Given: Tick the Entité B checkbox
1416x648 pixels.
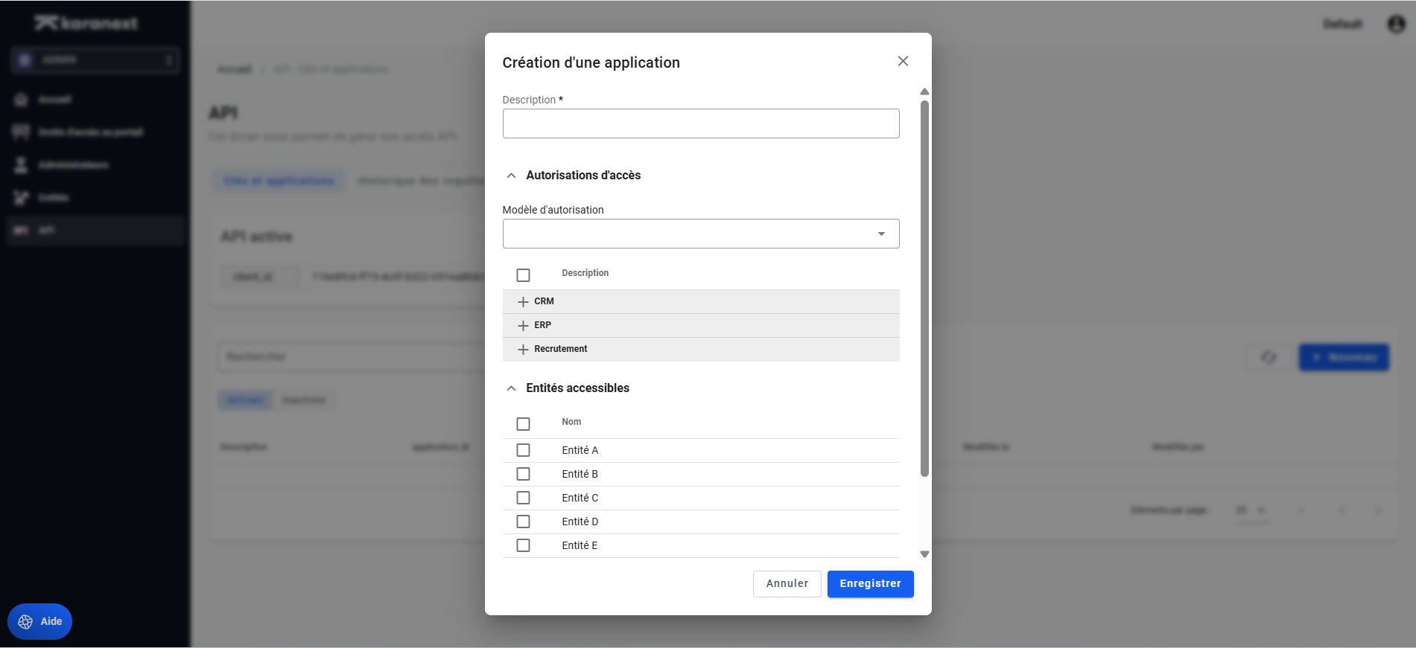Looking at the screenshot, I should pyautogui.click(x=523, y=474).
